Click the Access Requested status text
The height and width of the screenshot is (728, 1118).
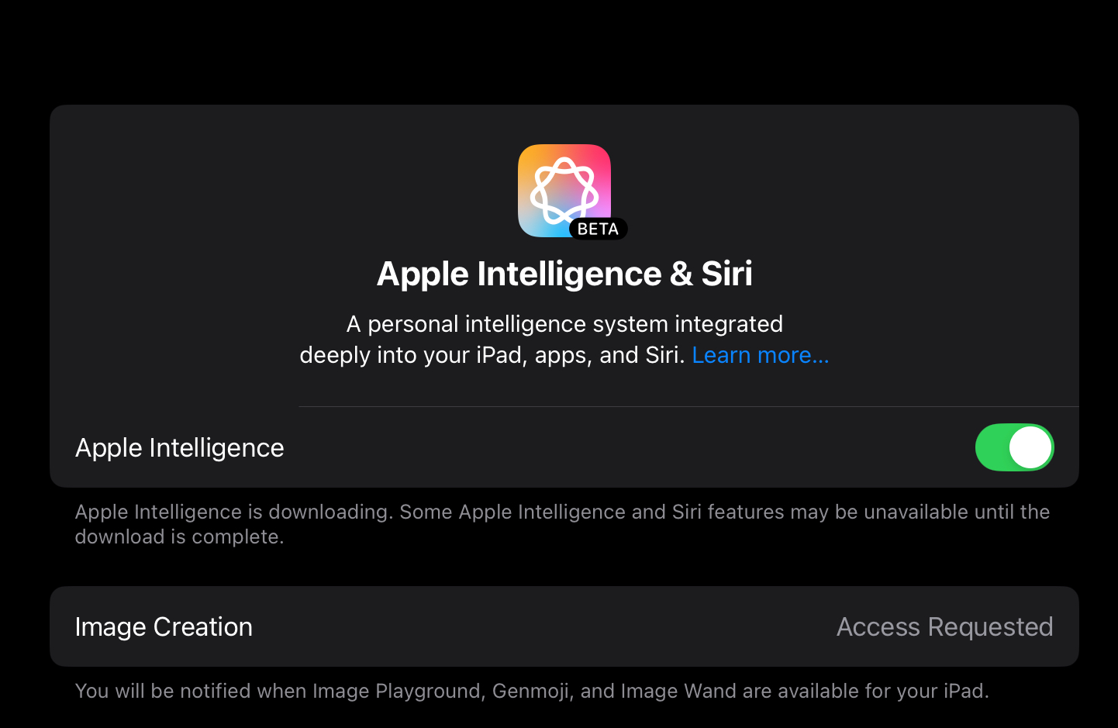click(x=944, y=626)
